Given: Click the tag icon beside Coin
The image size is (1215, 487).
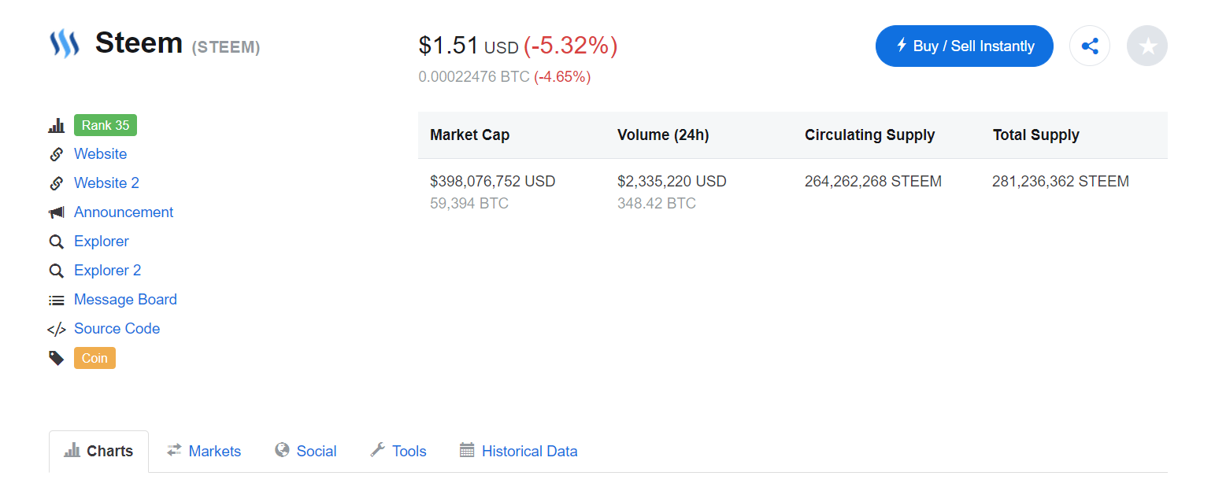Looking at the screenshot, I should click(57, 358).
